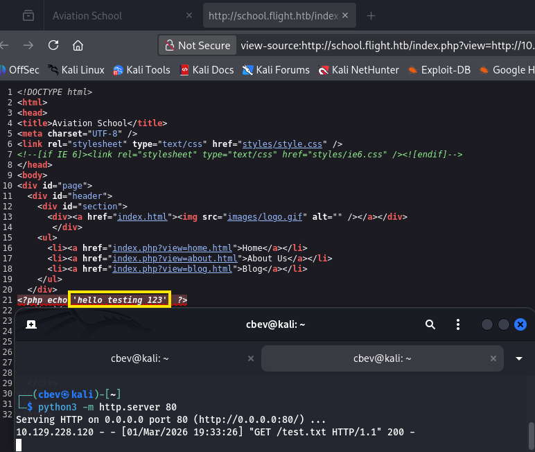Open the terminal kebab menu
Viewport: 535px width, 452px height.
tap(457, 324)
